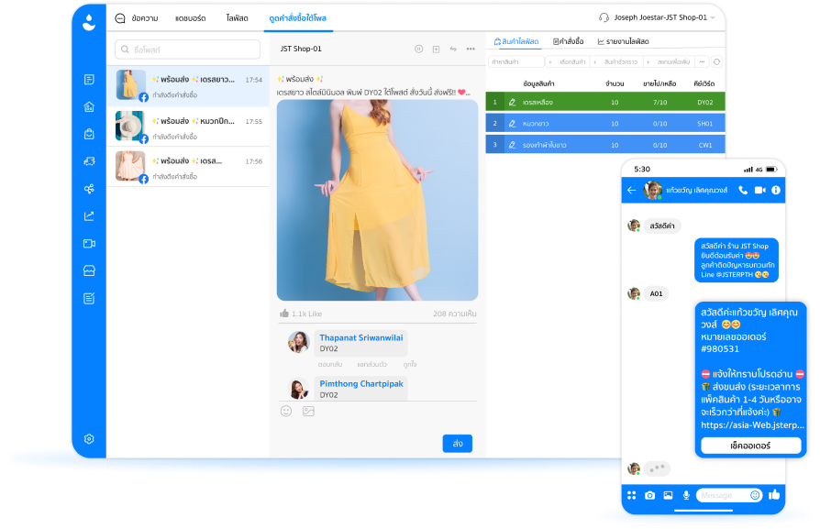Tap the camera icon in phone chat bar
Screen dimensions: 820x529
(649, 495)
